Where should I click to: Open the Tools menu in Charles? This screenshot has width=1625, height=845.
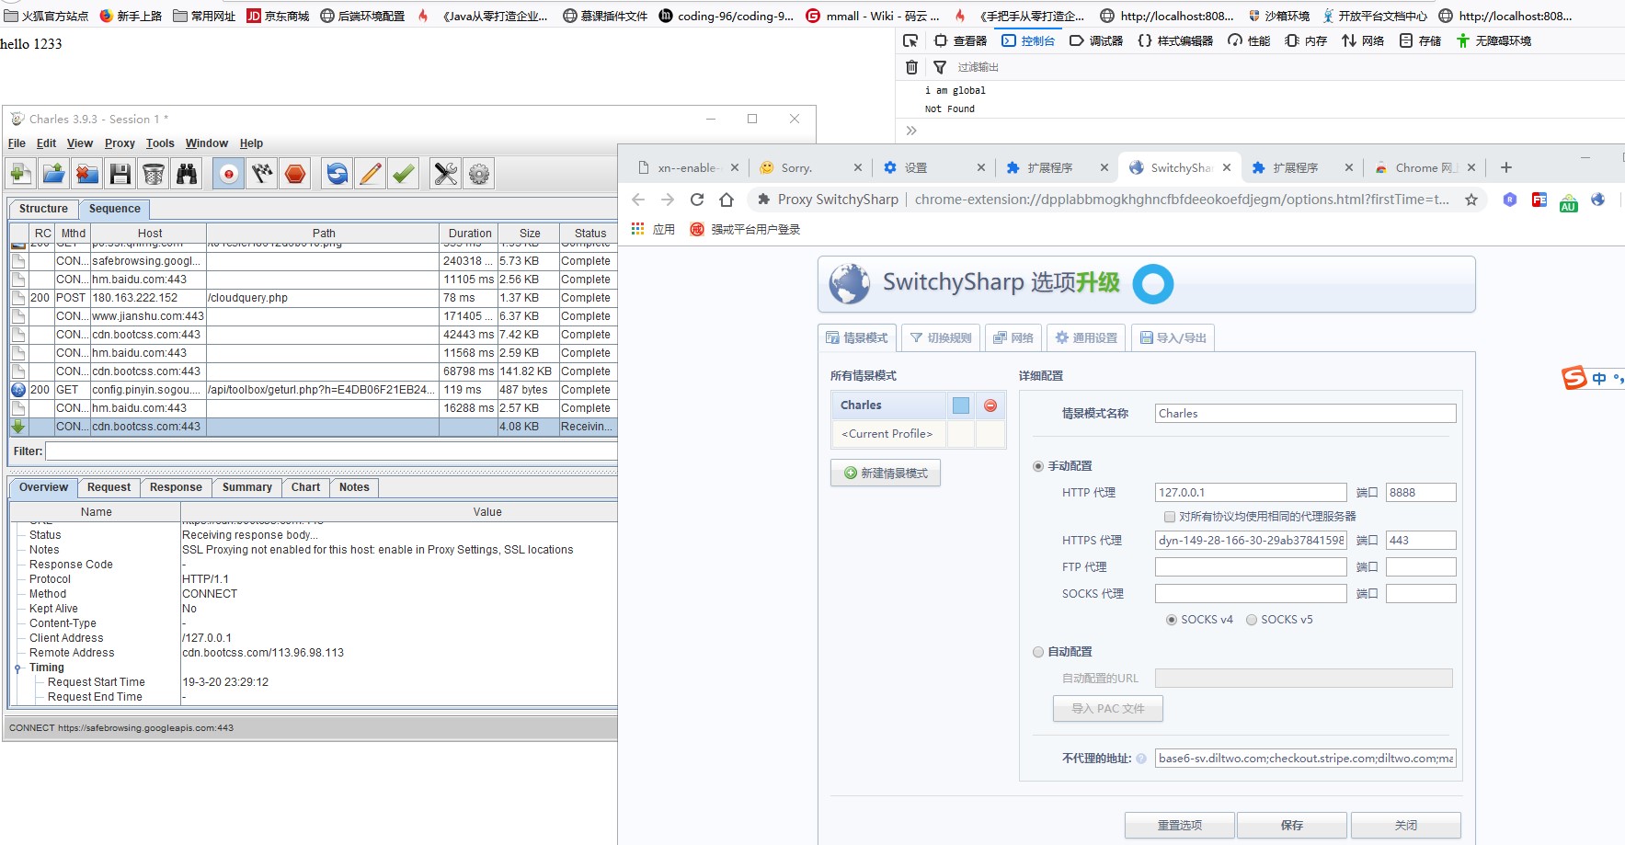(160, 143)
